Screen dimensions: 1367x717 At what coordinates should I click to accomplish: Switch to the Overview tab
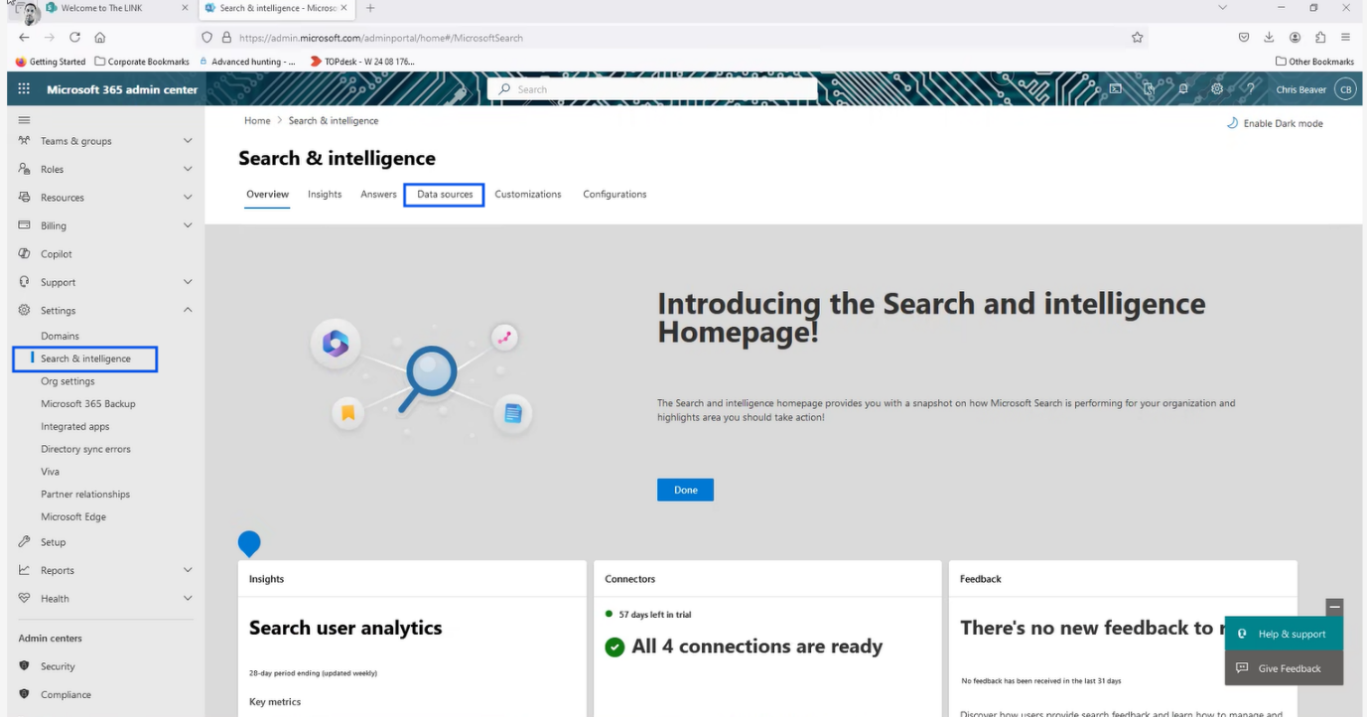267,195
